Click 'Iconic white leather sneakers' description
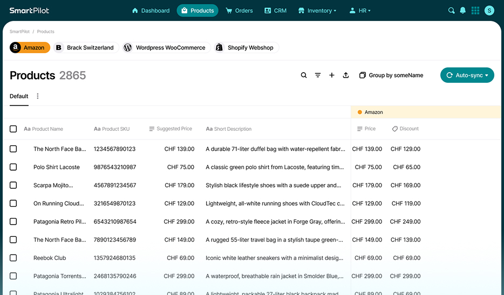 point(275,258)
